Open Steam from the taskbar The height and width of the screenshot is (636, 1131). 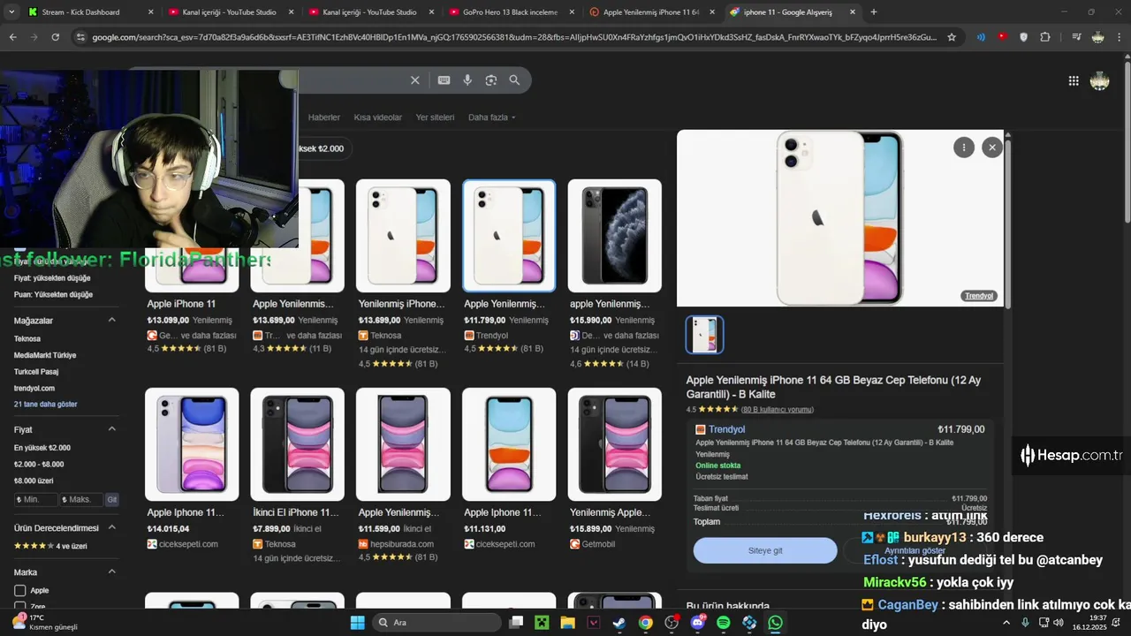[x=620, y=623]
